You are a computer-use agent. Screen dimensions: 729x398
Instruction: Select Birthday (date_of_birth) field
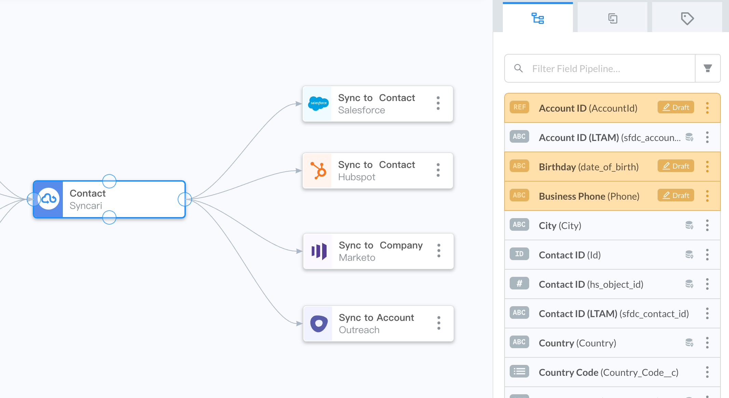click(612, 167)
